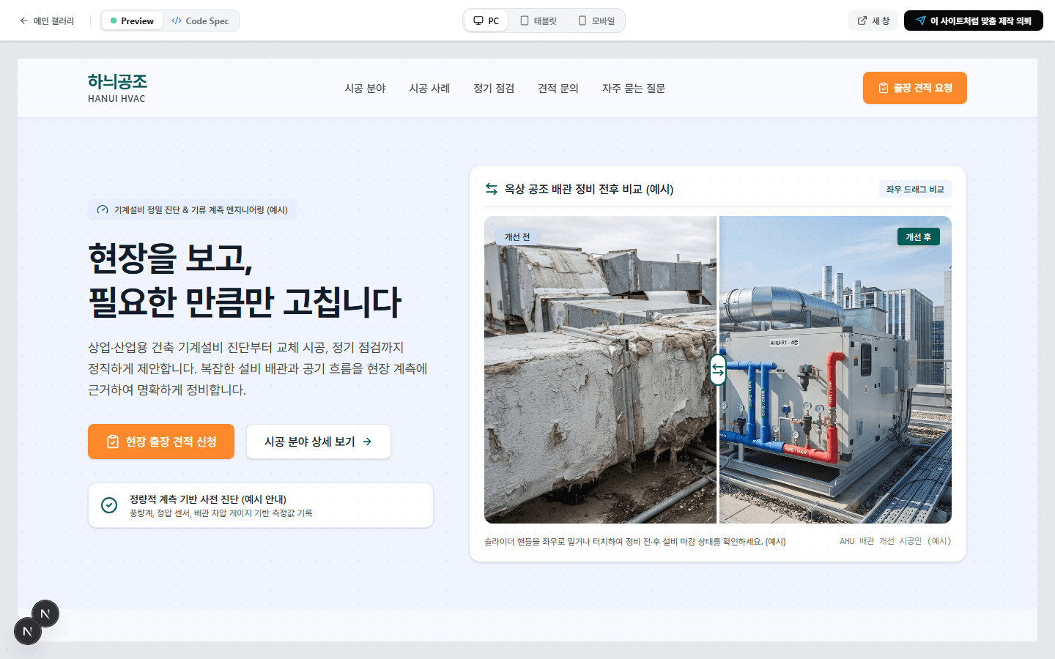Click the 하늬공조 HANUI HVAC logo

[117, 88]
